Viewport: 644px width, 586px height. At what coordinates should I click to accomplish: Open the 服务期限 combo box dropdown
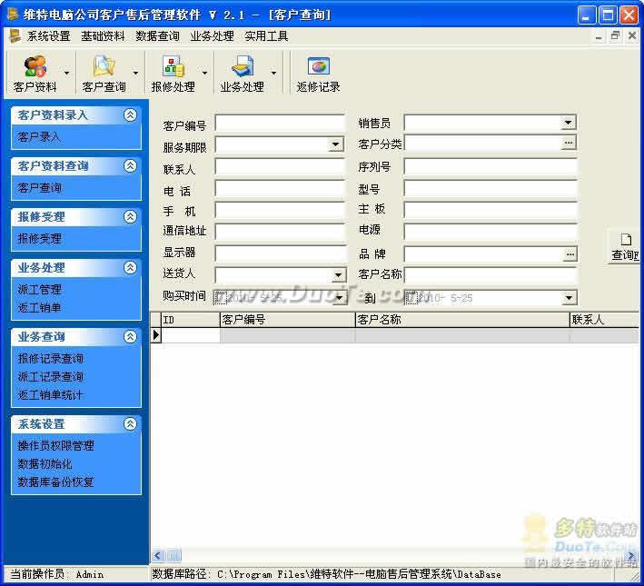[336, 144]
